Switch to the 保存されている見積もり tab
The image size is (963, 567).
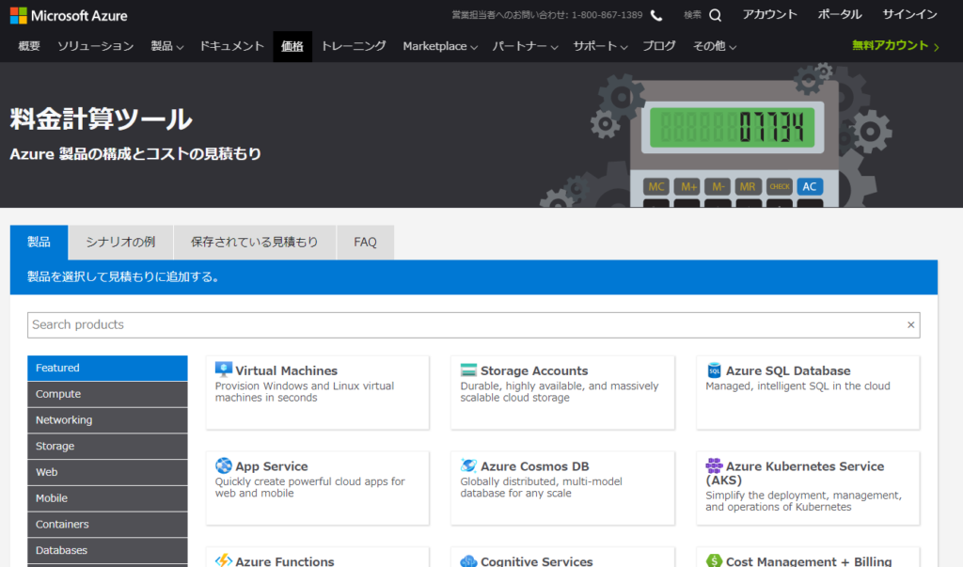pos(254,242)
